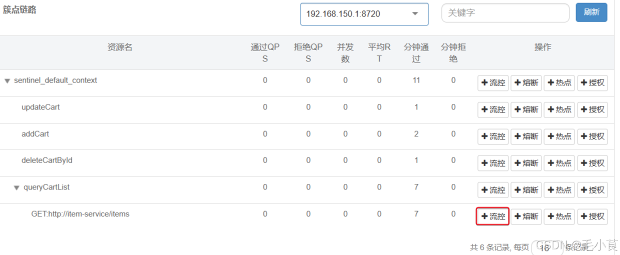The width and height of the screenshot is (620, 255).
Task: Click the 簇点链路 page title
Action: point(20,10)
